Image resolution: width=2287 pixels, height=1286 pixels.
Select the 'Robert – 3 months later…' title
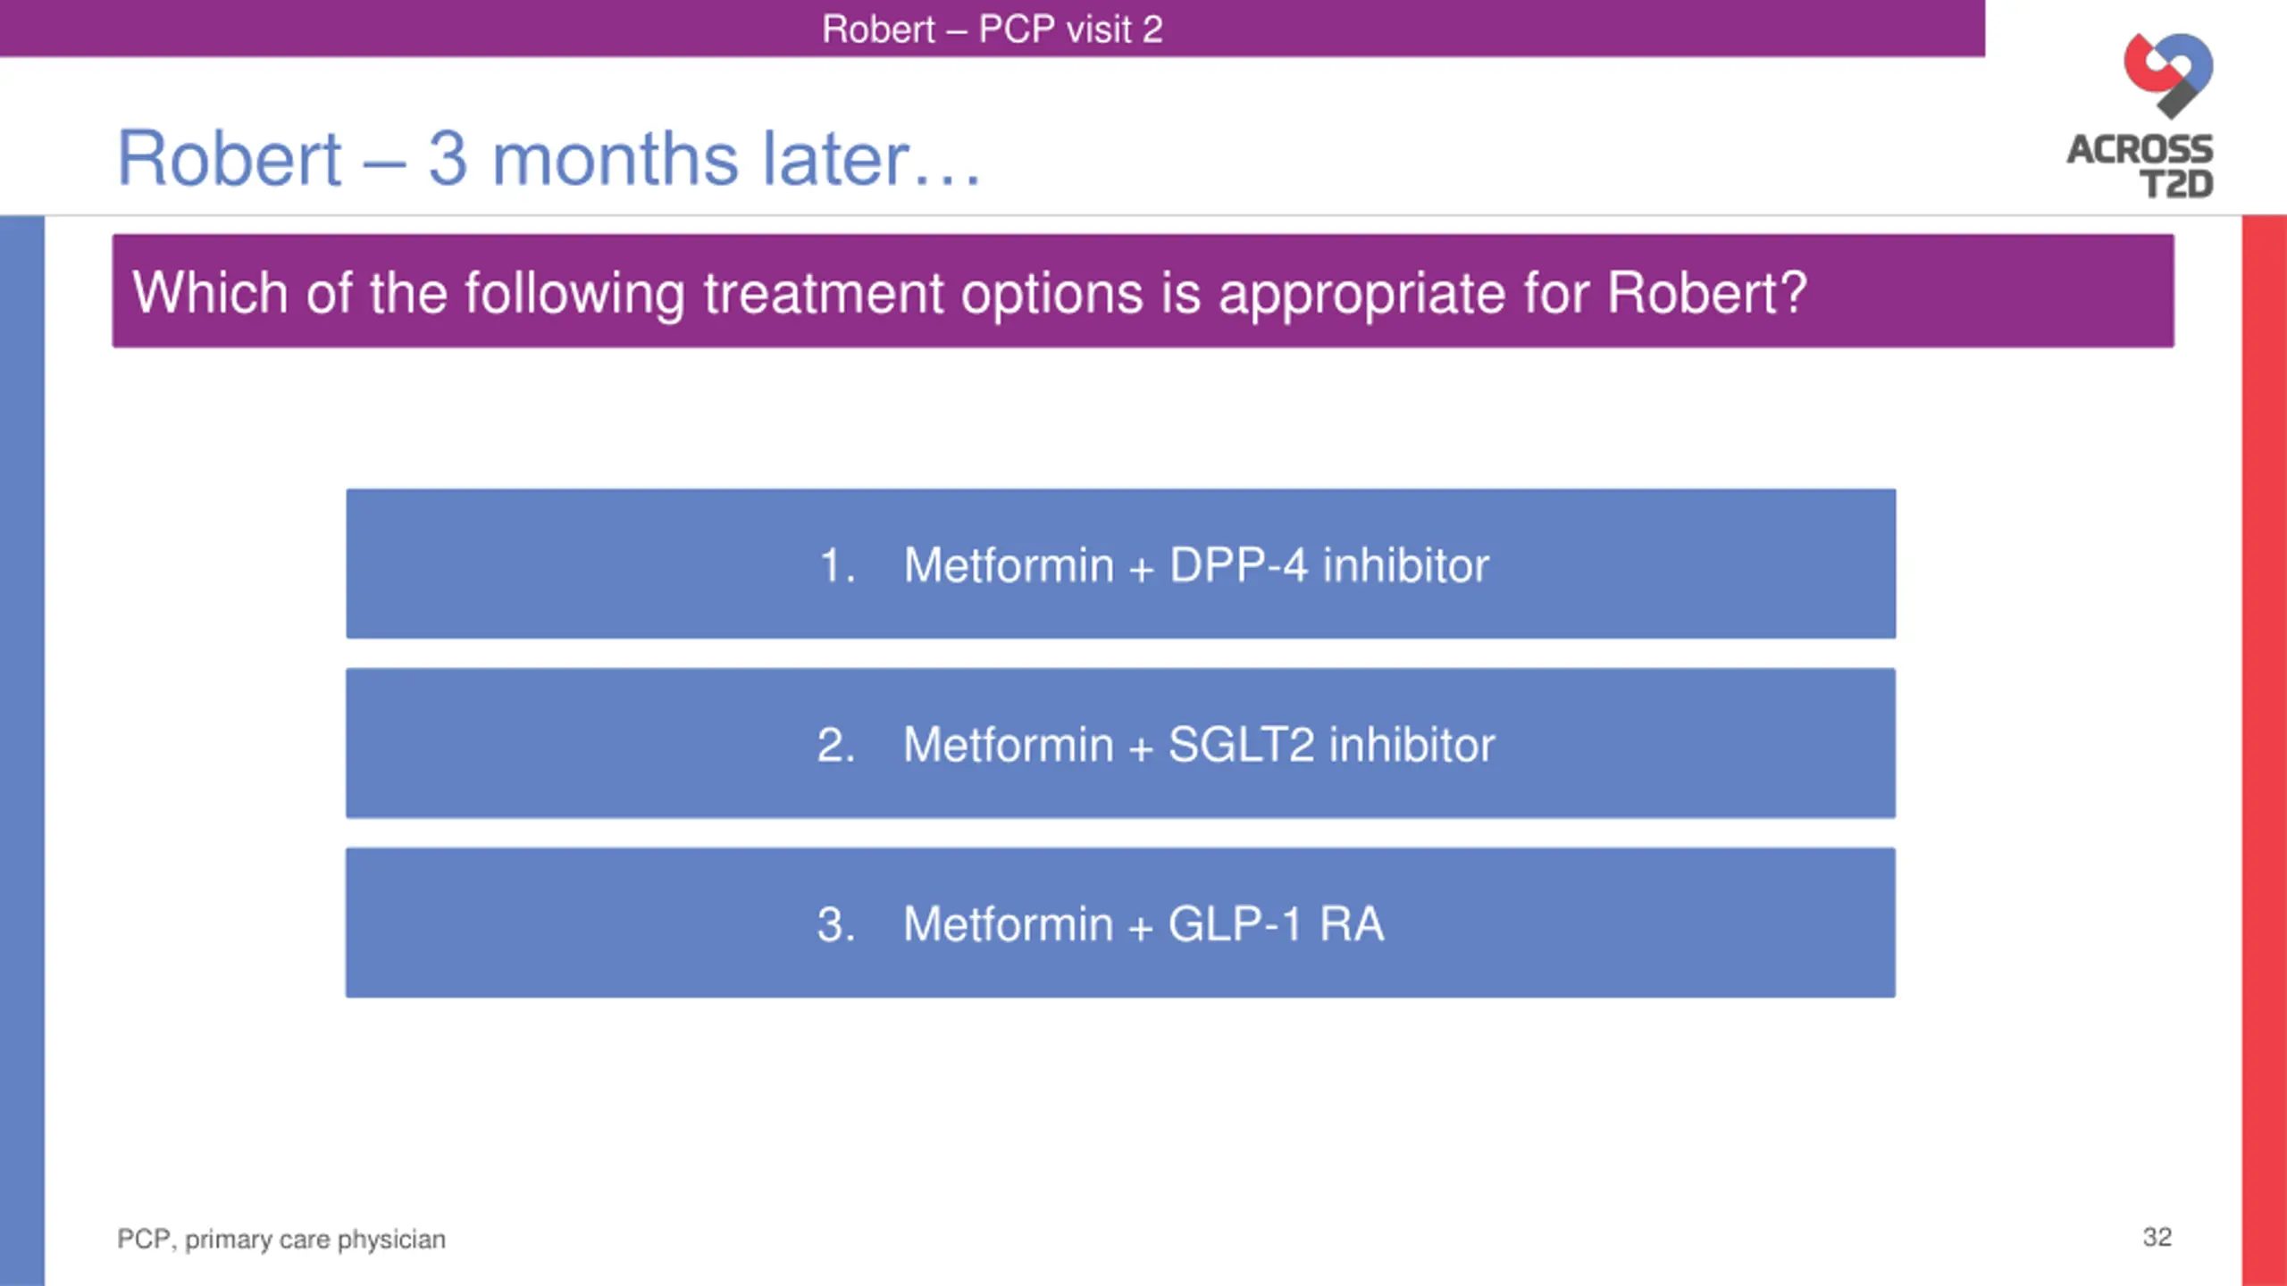pyautogui.click(x=549, y=159)
